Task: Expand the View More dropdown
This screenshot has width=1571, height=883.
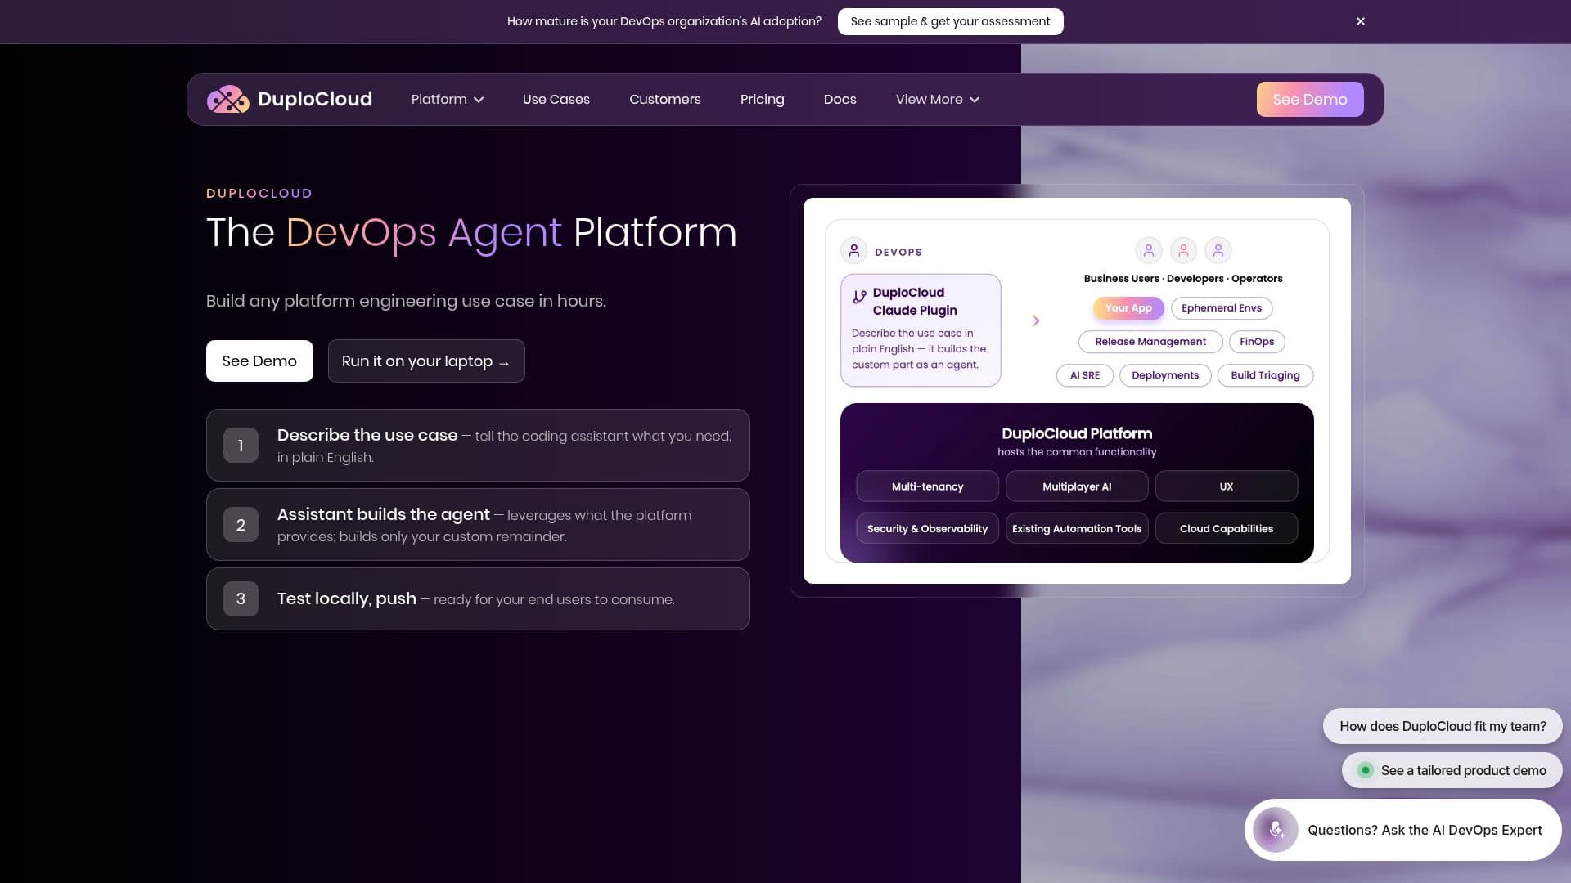Action: (x=938, y=99)
